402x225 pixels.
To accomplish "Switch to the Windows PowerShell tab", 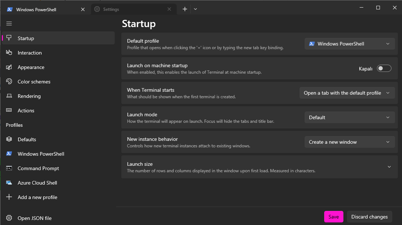I will [36, 9].
